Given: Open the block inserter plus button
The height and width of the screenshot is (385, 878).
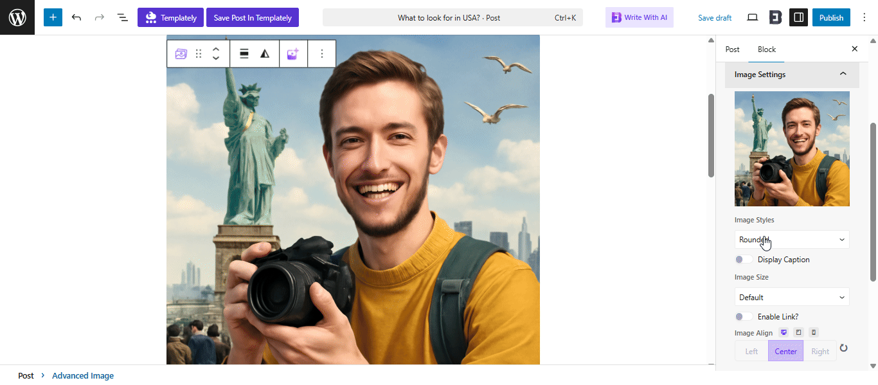Looking at the screenshot, I should tap(53, 17).
